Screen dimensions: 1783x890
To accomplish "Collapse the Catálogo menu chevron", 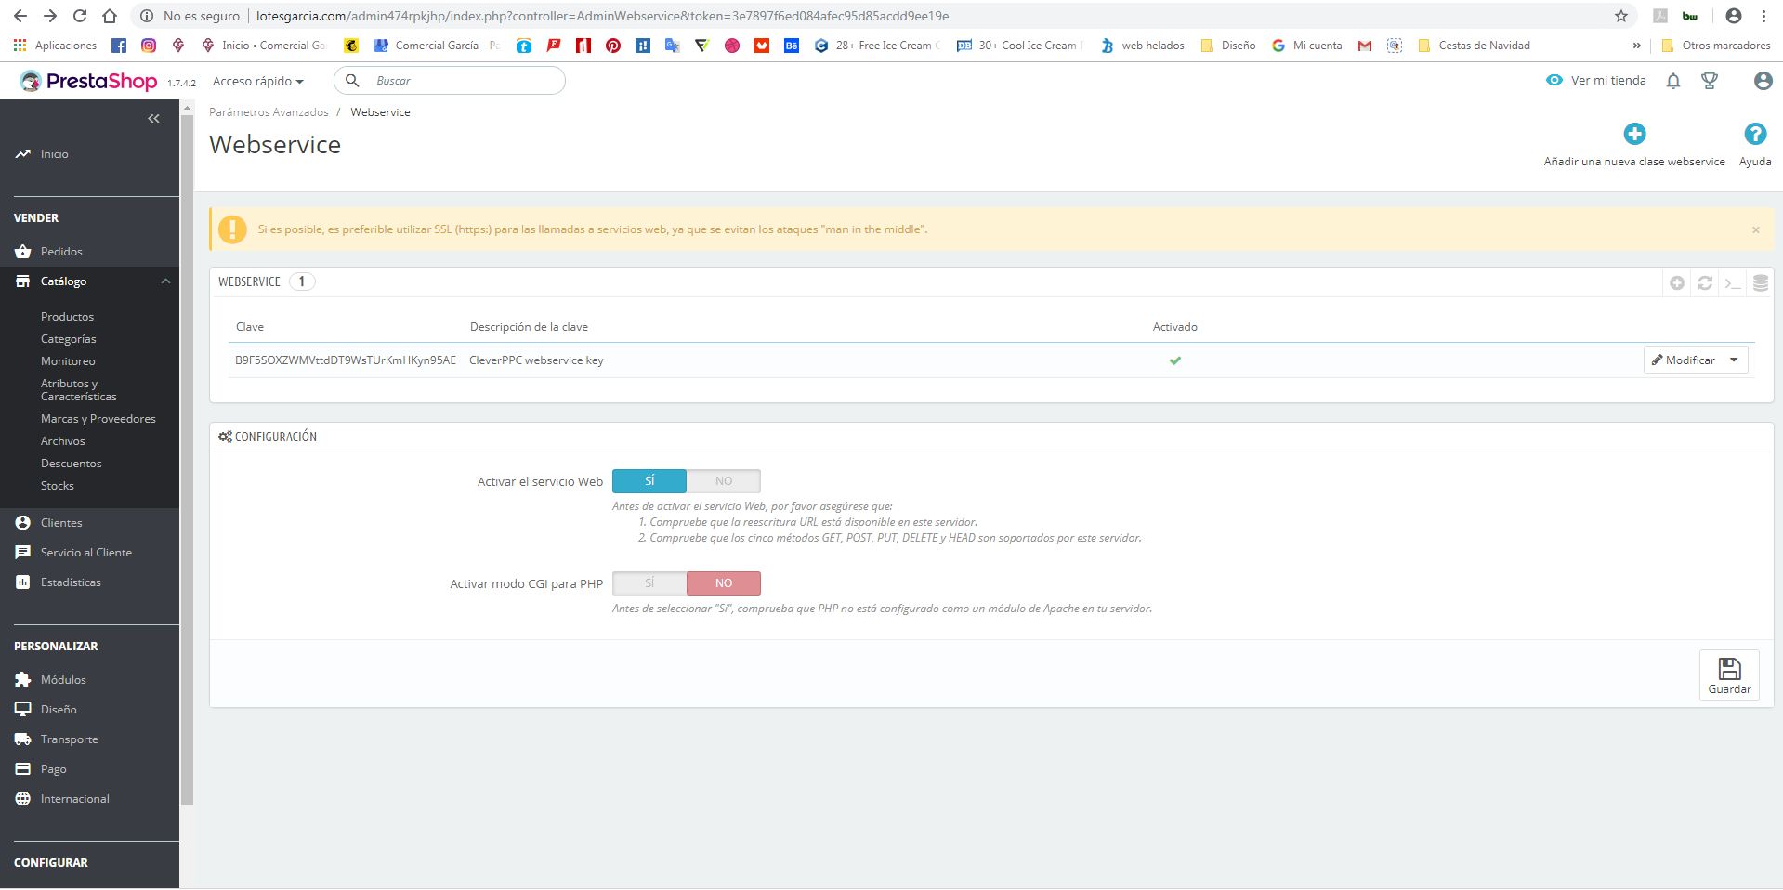I will [165, 281].
